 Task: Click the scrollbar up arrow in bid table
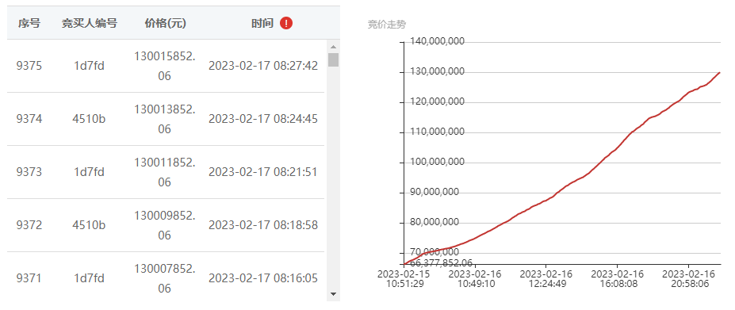(333, 47)
